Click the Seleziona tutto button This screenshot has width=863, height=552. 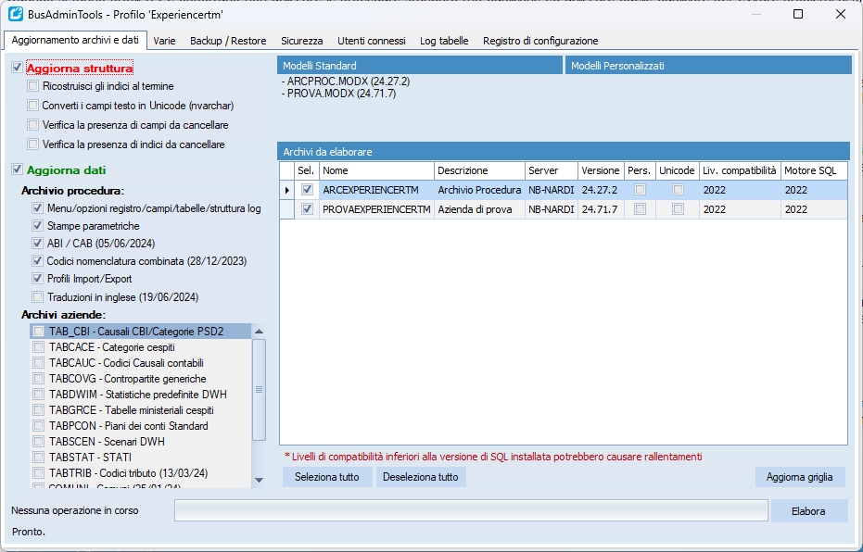point(327,477)
